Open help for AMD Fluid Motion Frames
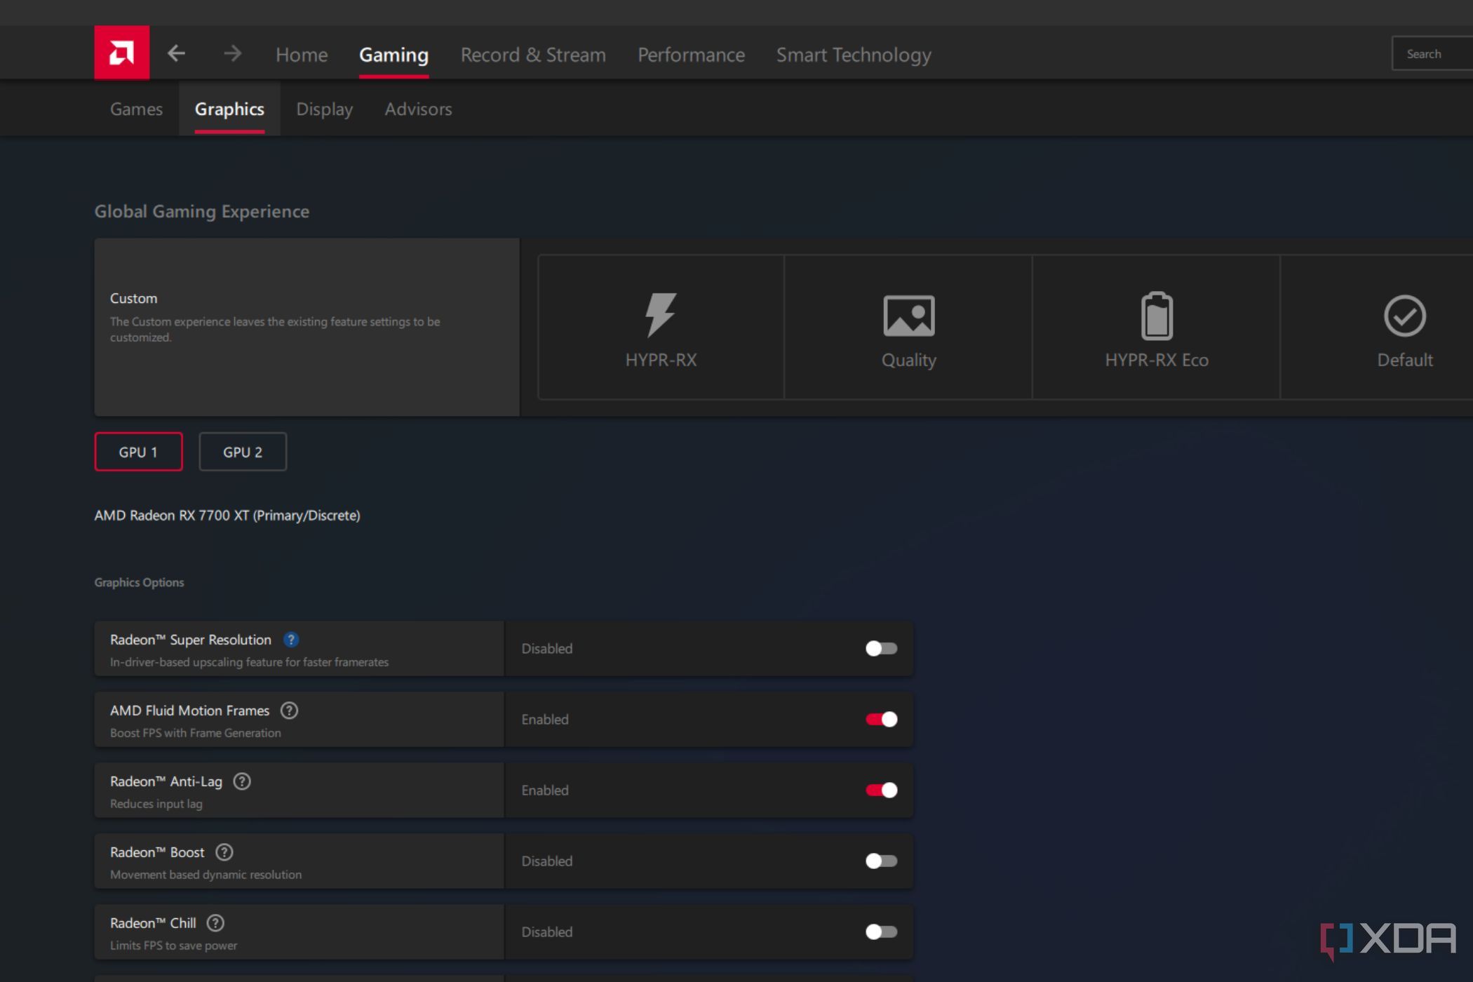Image resolution: width=1473 pixels, height=982 pixels. point(289,711)
